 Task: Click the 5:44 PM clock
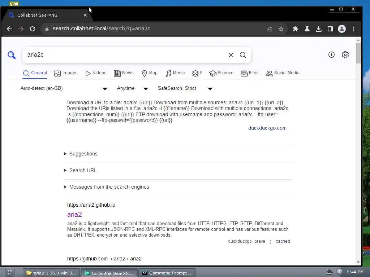(355, 272)
